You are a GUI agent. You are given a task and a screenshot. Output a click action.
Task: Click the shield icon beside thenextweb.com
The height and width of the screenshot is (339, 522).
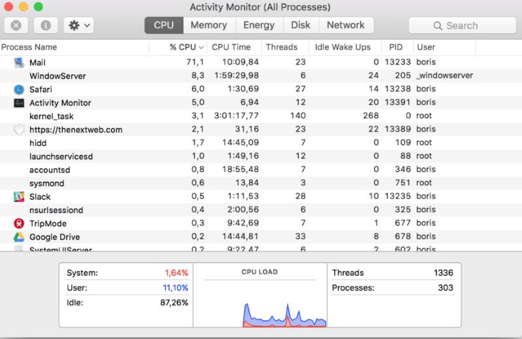19,130
